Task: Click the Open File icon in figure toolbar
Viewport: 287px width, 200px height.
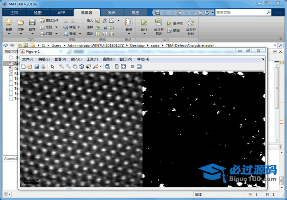Action: [x=30, y=66]
